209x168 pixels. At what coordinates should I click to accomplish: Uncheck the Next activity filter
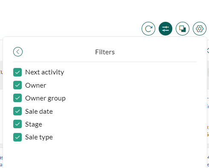[17, 72]
